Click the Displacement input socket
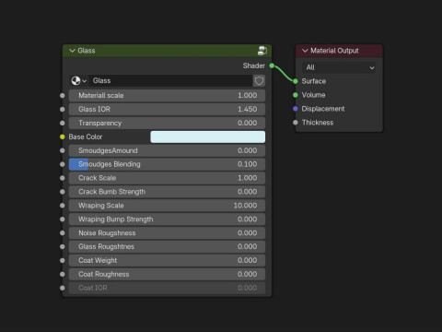 pyautogui.click(x=296, y=109)
